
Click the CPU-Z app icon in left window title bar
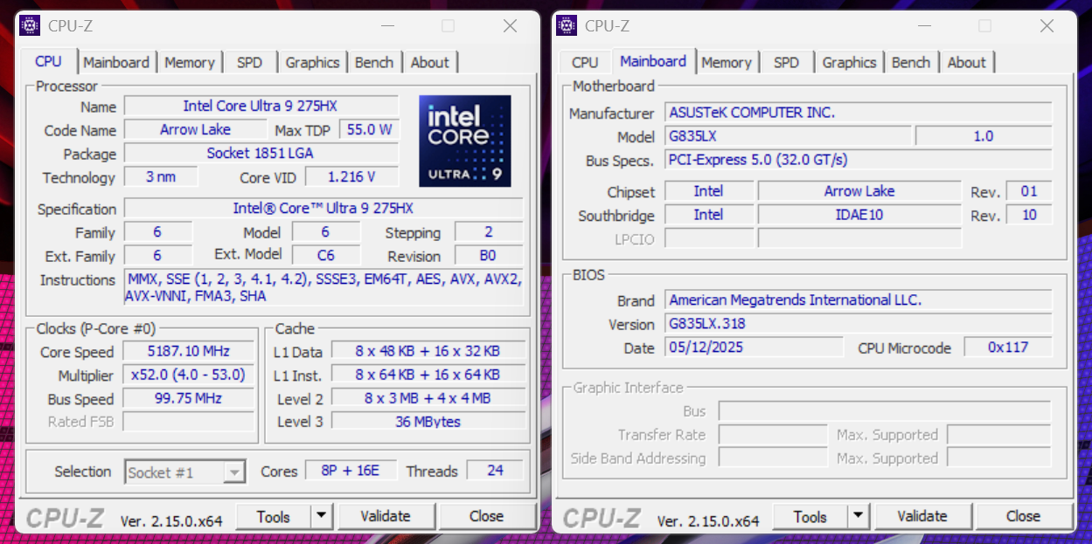tap(29, 25)
